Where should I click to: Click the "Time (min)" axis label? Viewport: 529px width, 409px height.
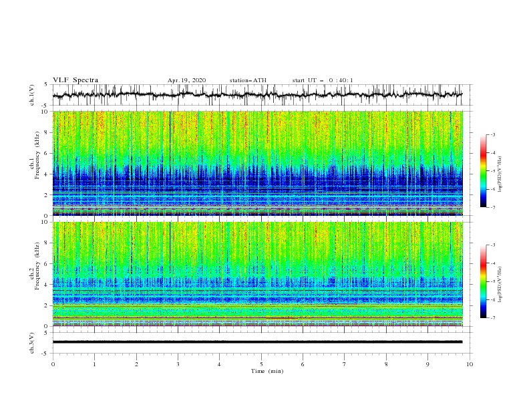point(267,371)
